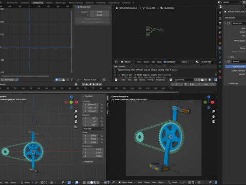Select the Motion Tracking workspace tab

(x=76, y=3)
